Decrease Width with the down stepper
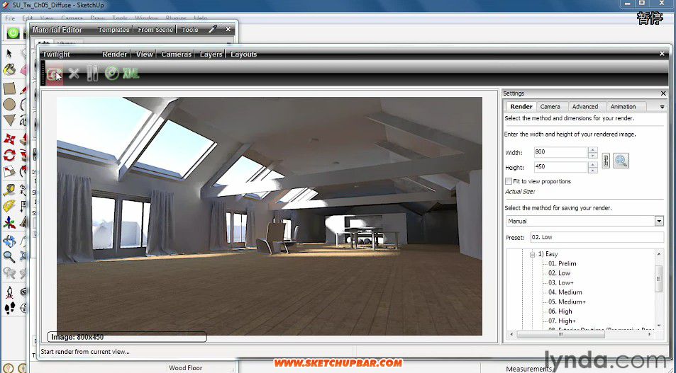The width and height of the screenshot is (676, 373). (x=593, y=155)
